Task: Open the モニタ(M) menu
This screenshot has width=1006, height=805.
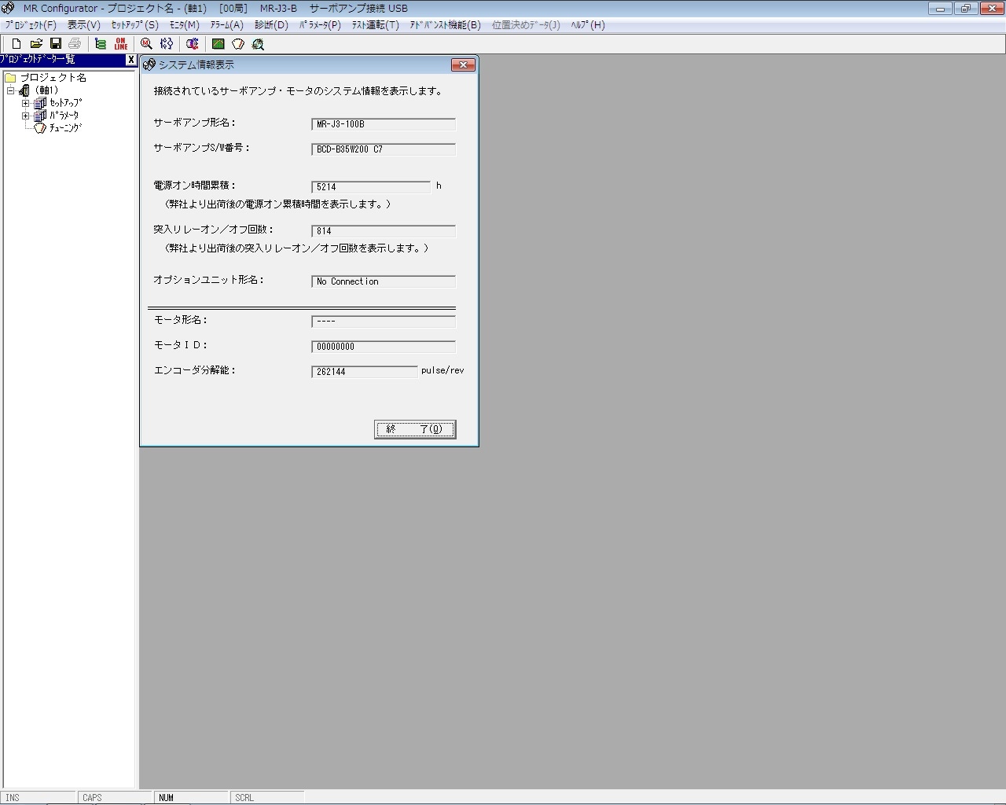Action: point(184,25)
